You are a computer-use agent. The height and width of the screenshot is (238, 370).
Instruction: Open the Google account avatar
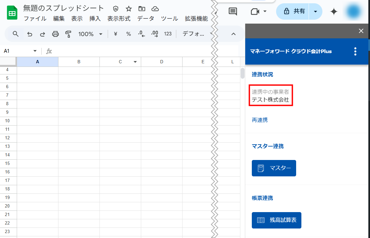(x=354, y=11)
